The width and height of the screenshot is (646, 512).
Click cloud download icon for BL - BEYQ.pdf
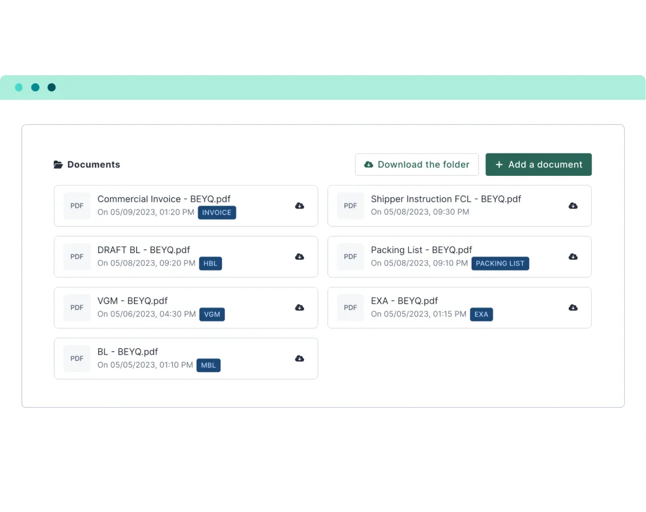(x=299, y=359)
